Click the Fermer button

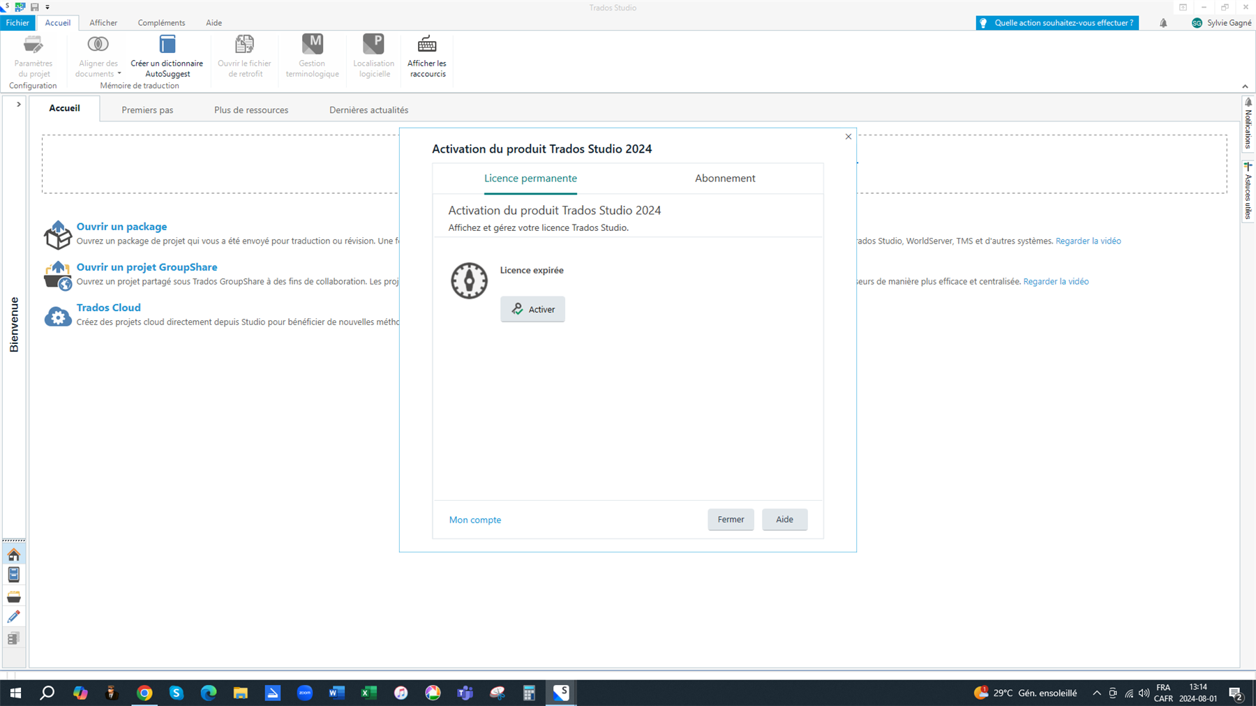pyautogui.click(x=731, y=519)
